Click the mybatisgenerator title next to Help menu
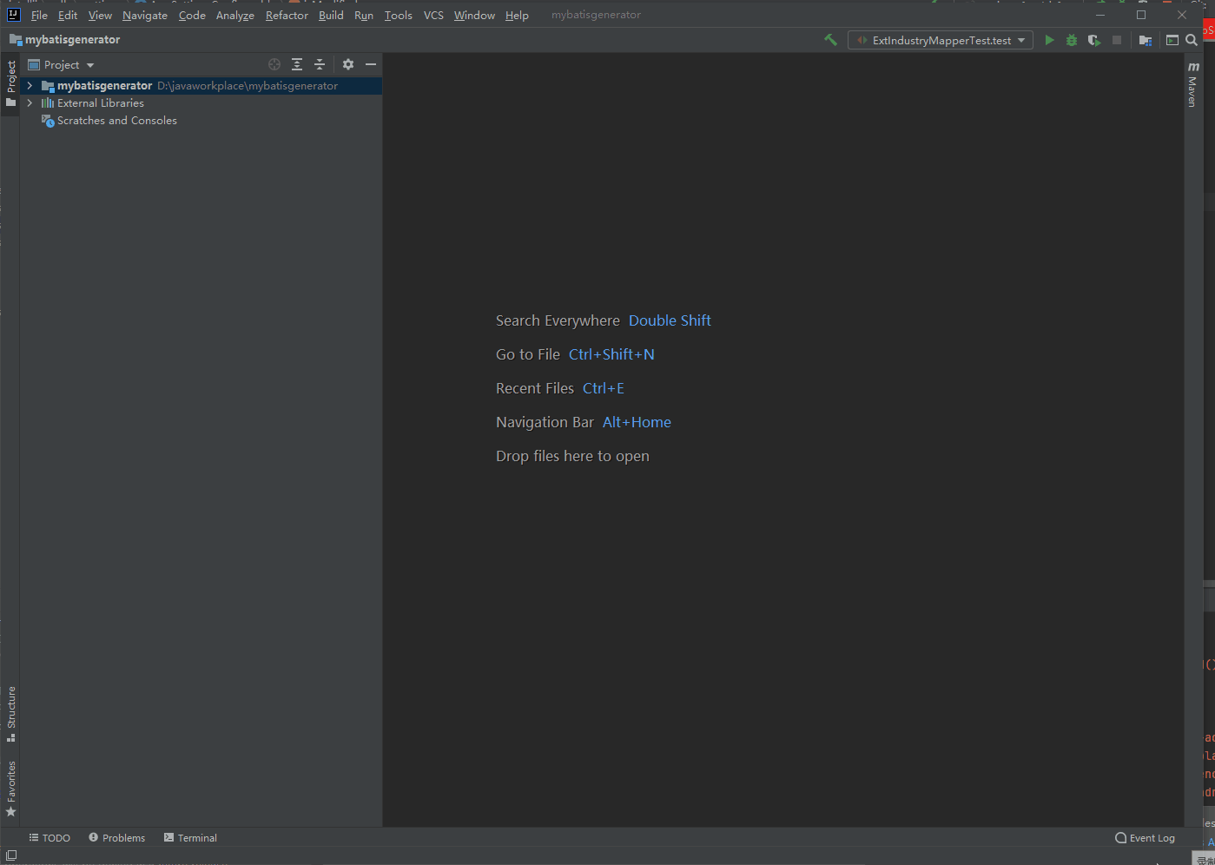This screenshot has width=1215, height=865. [596, 15]
